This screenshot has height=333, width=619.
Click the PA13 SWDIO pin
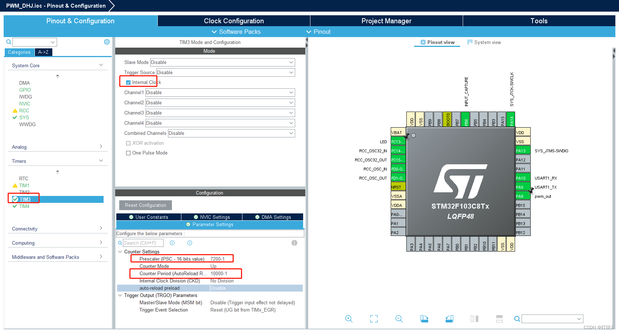pyautogui.click(x=523, y=151)
